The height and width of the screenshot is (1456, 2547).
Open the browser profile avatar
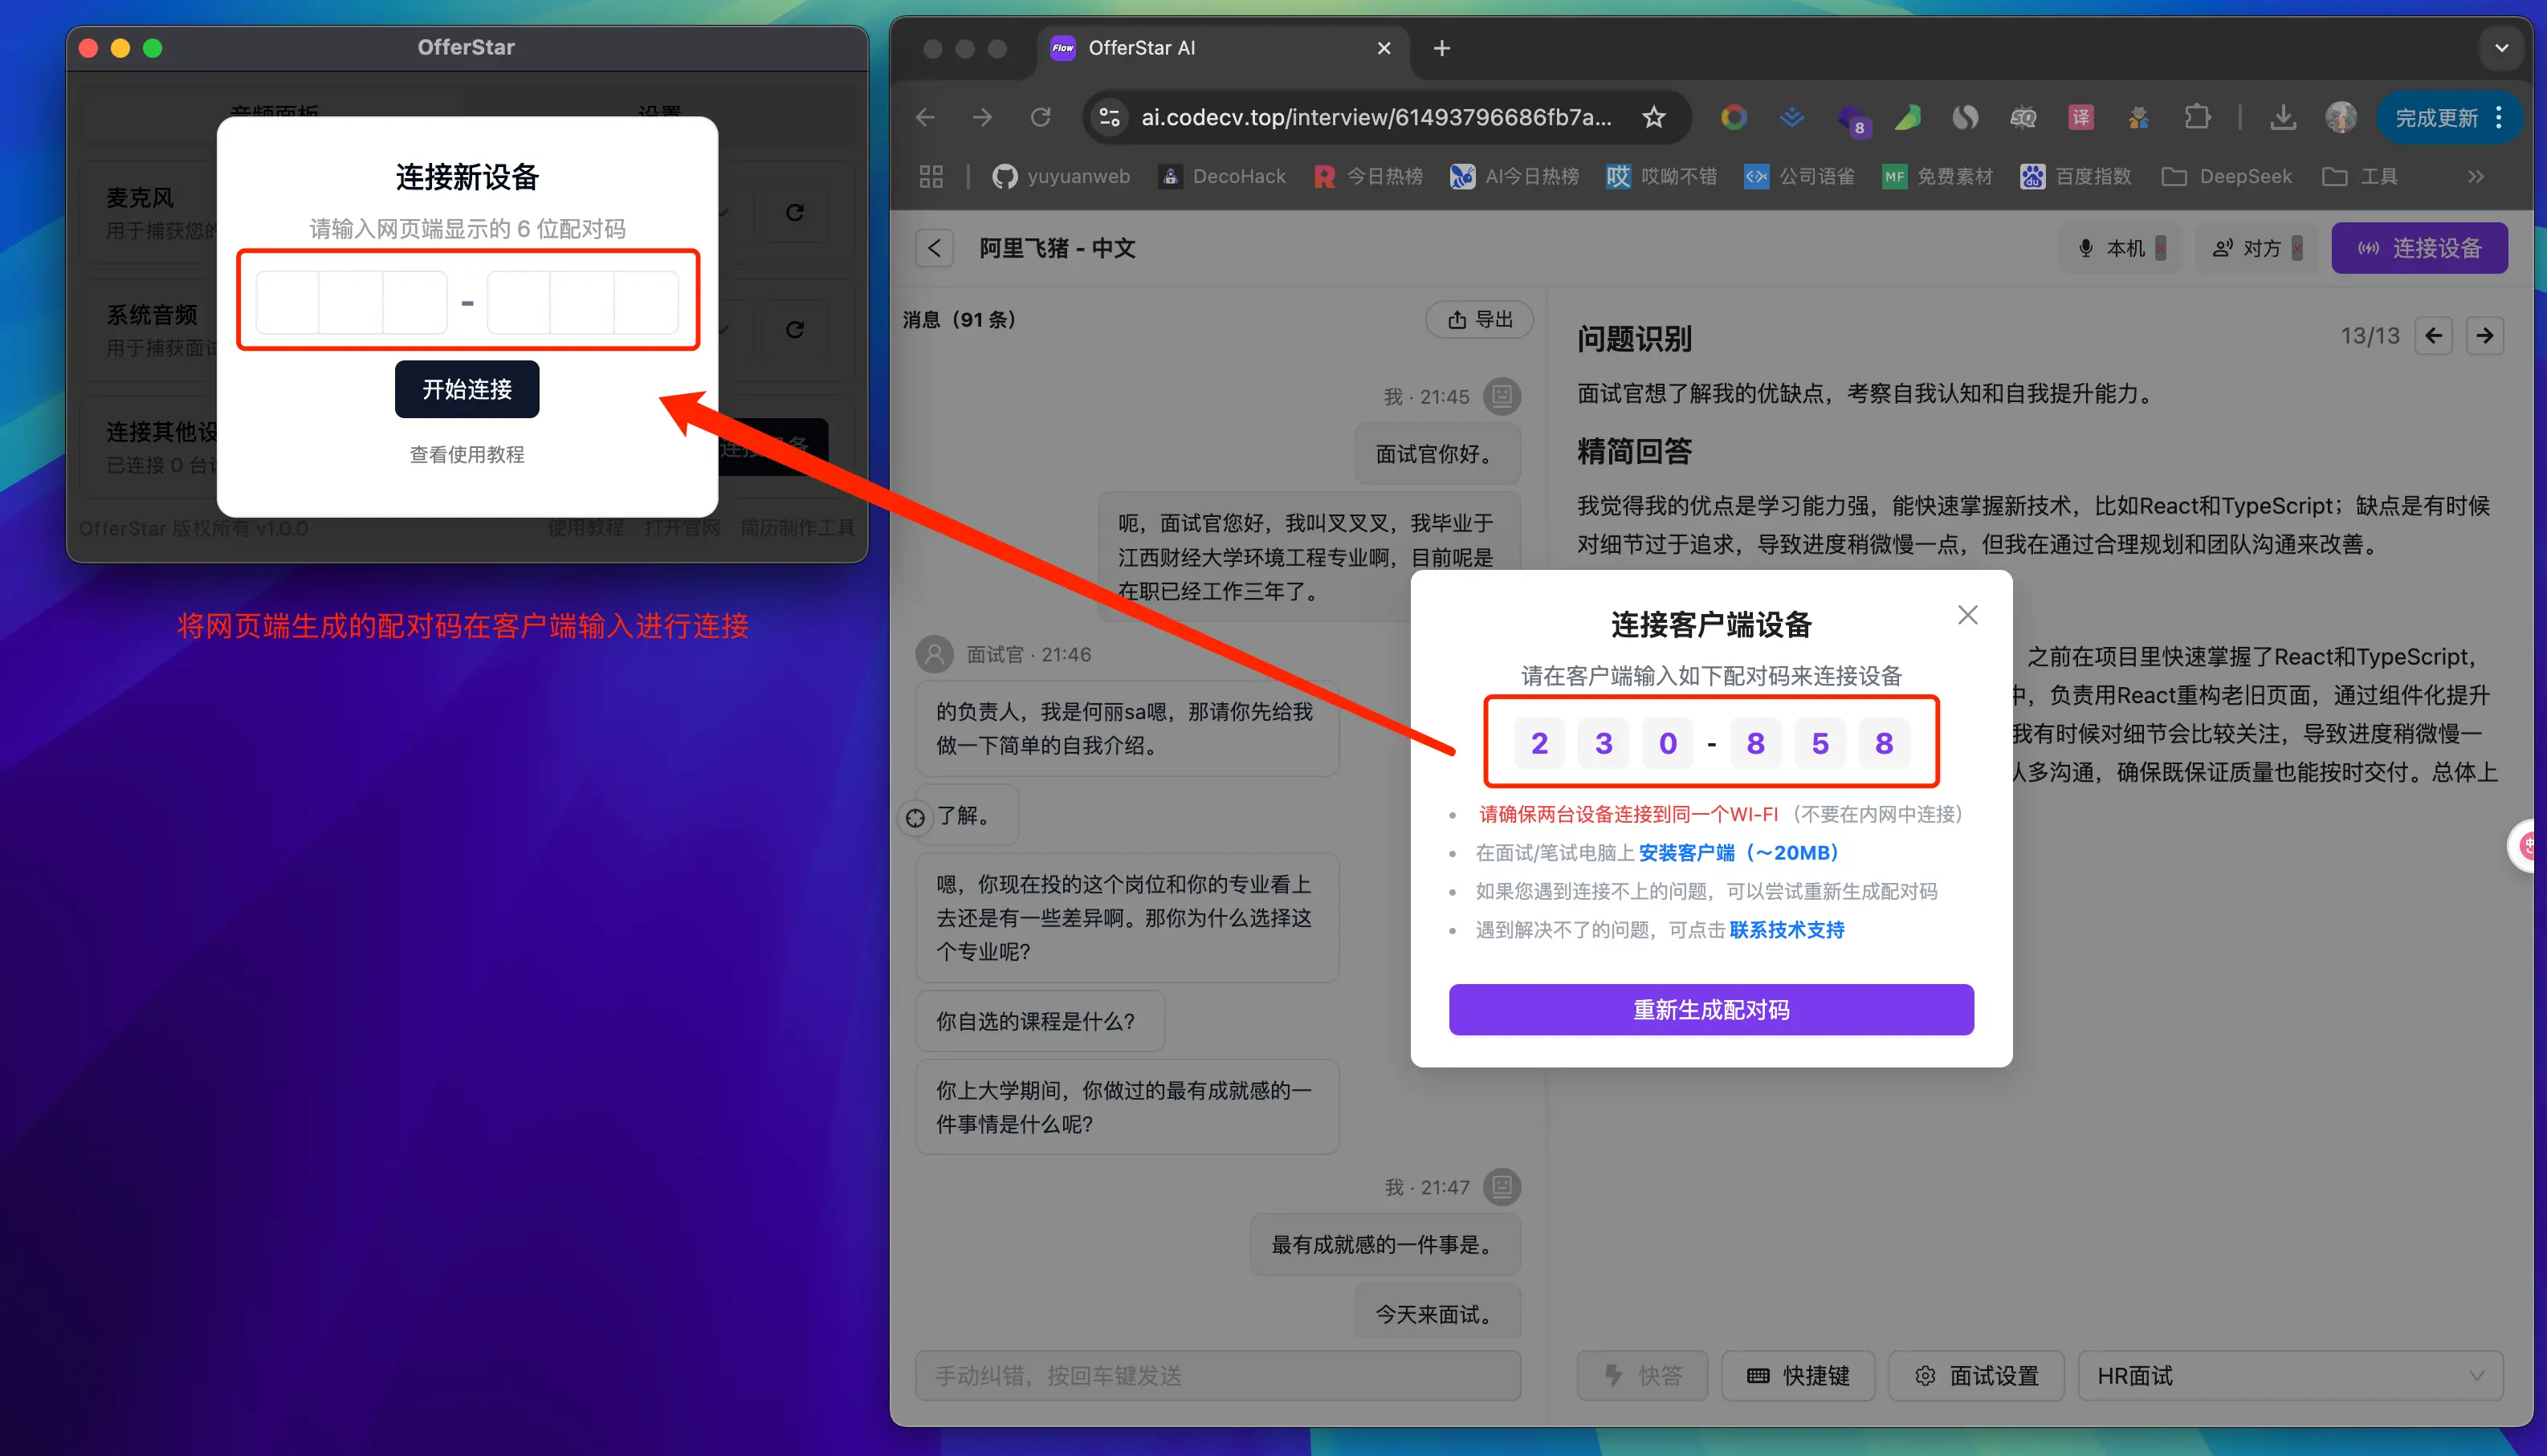(x=2340, y=118)
